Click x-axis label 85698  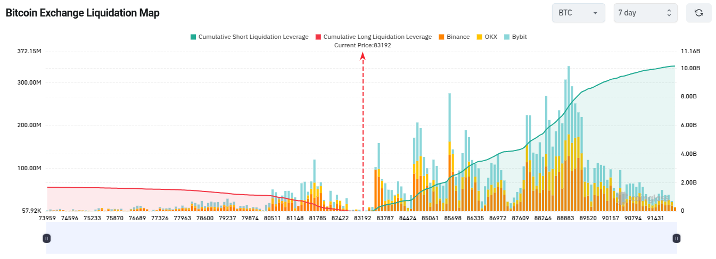[452, 218]
